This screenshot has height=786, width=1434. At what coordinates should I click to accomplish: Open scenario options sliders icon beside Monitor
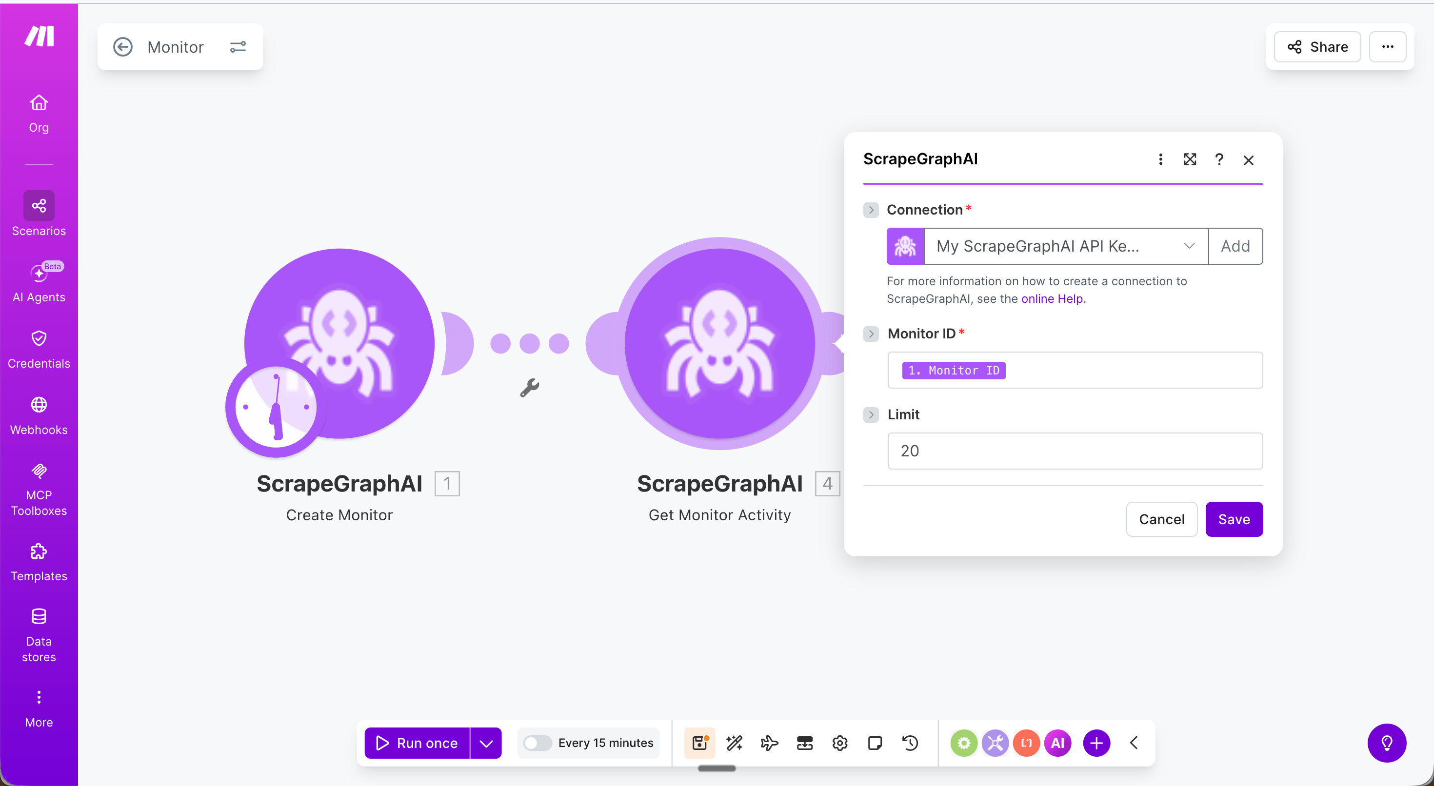coord(238,47)
